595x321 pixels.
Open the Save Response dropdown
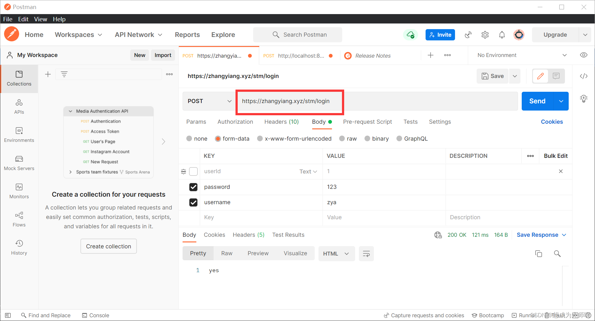[x=541, y=235]
